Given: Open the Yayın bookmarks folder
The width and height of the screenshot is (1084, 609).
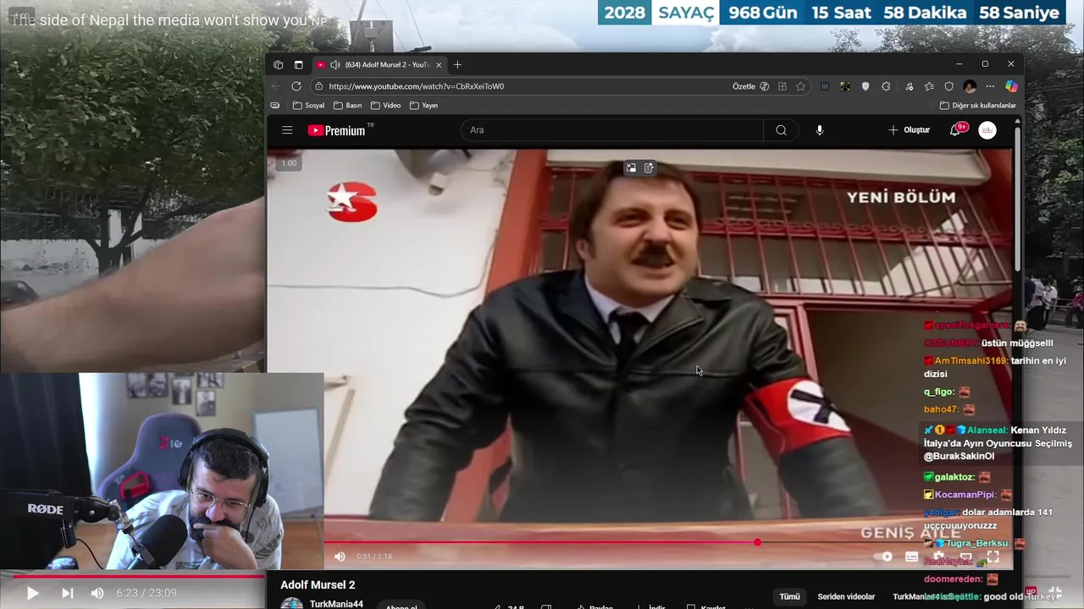Looking at the screenshot, I should pyautogui.click(x=423, y=106).
